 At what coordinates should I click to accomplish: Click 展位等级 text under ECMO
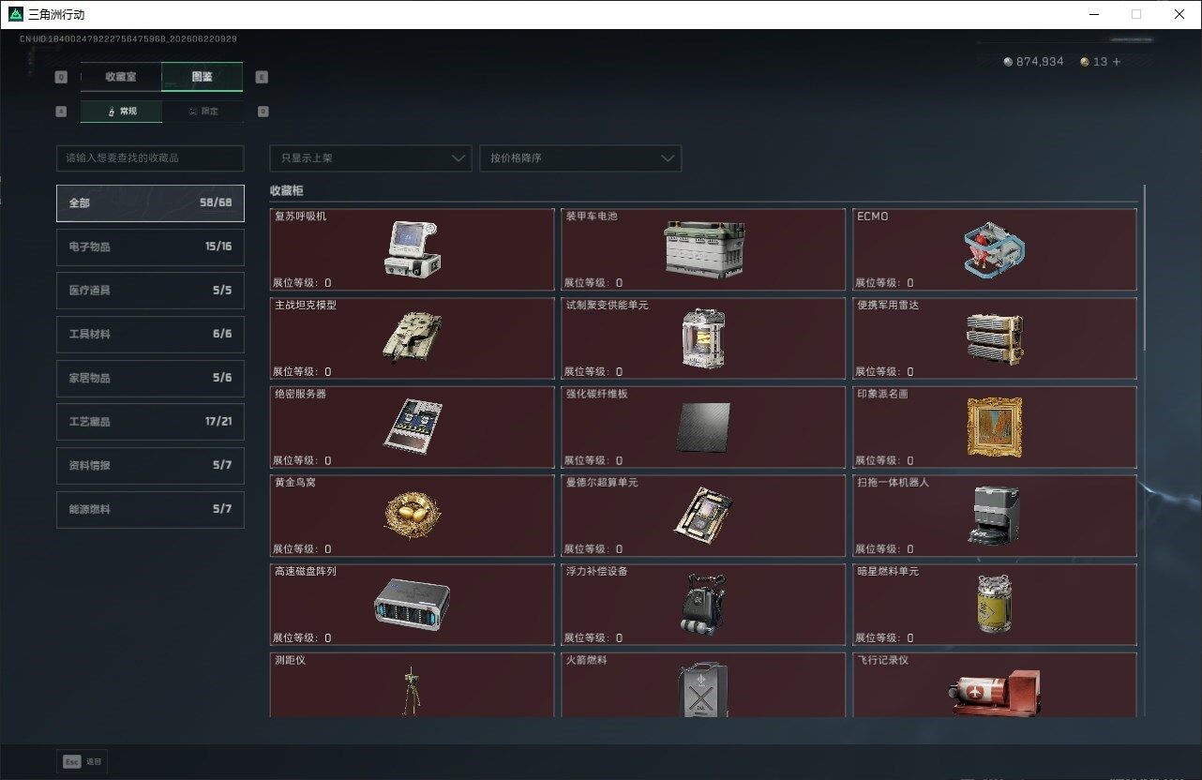click(x=884, y=282)
